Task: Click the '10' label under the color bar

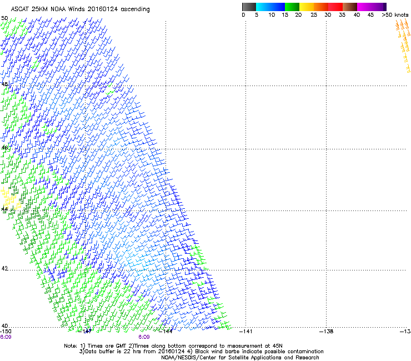Action: (x=272, y=15)
